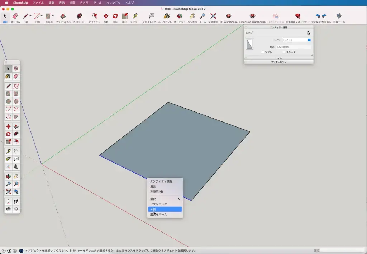
Task: Click the 長さ length field
Action: coord(294,47)
